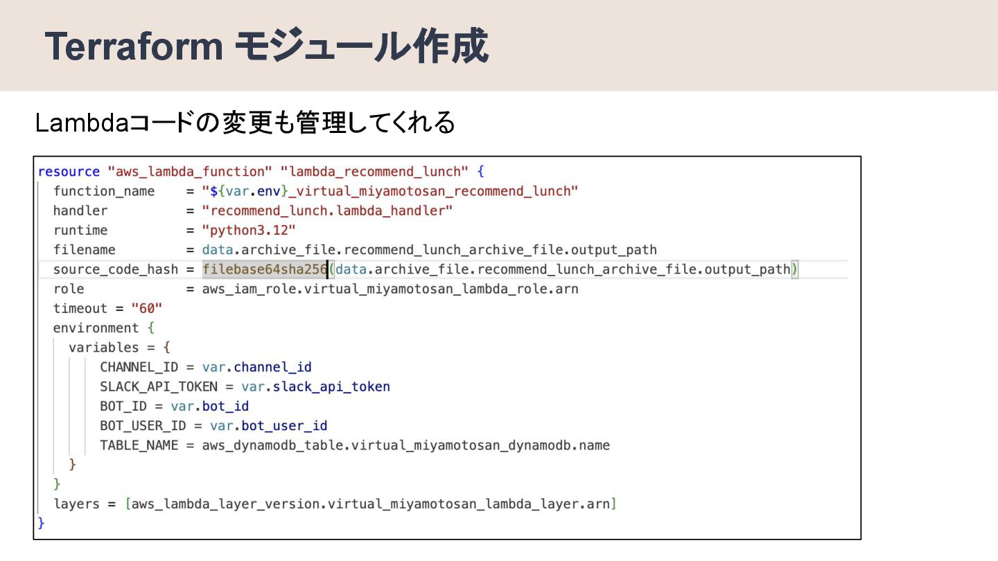Click the 'BOT_ID' variable key
The image size is (998, 561).
pos(123,406)
